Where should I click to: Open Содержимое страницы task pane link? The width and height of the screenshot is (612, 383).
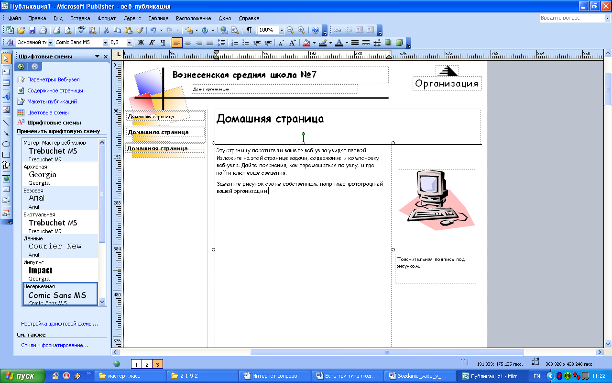[x=55, y=90]
